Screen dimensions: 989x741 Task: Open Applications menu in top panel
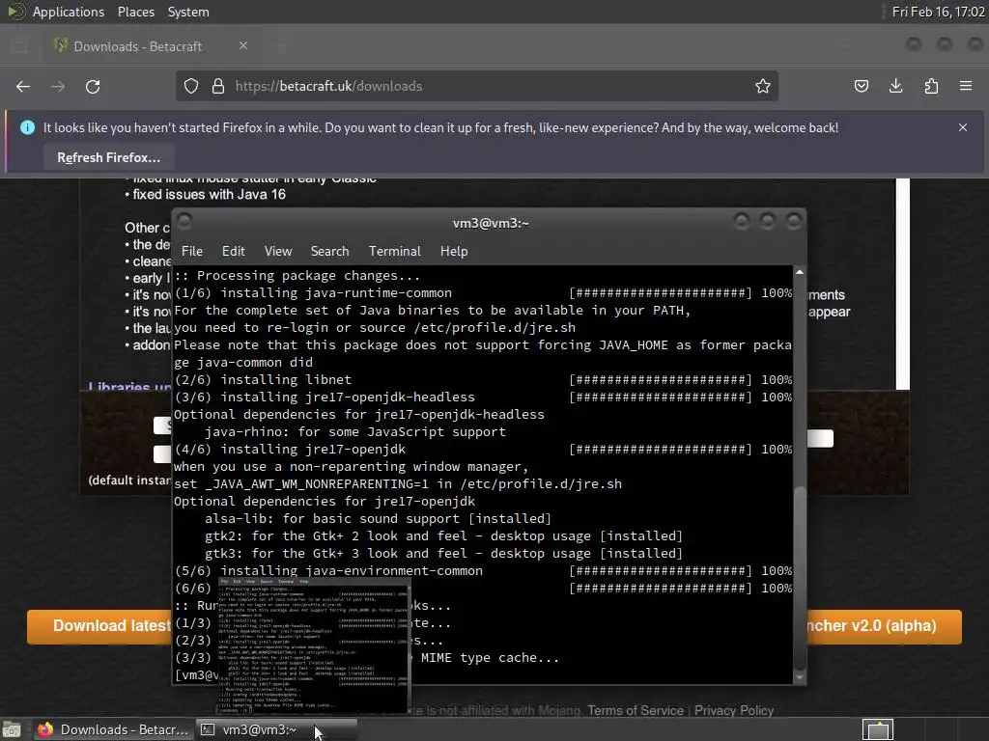tap(69, 12)
